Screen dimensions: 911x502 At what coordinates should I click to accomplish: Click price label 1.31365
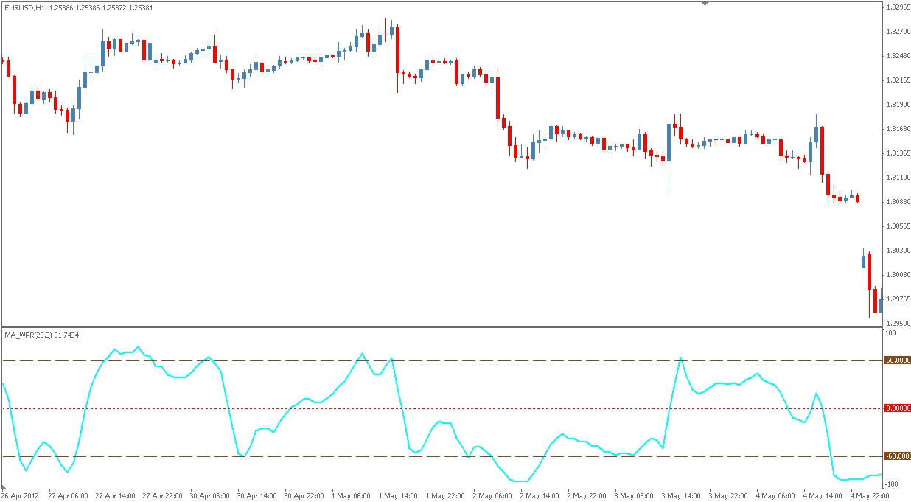(x=898, y=153)
